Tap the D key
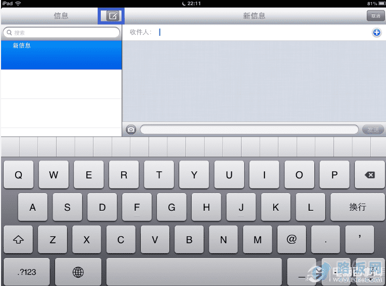This screenshot has width=386, height=286. click(102, 207)
